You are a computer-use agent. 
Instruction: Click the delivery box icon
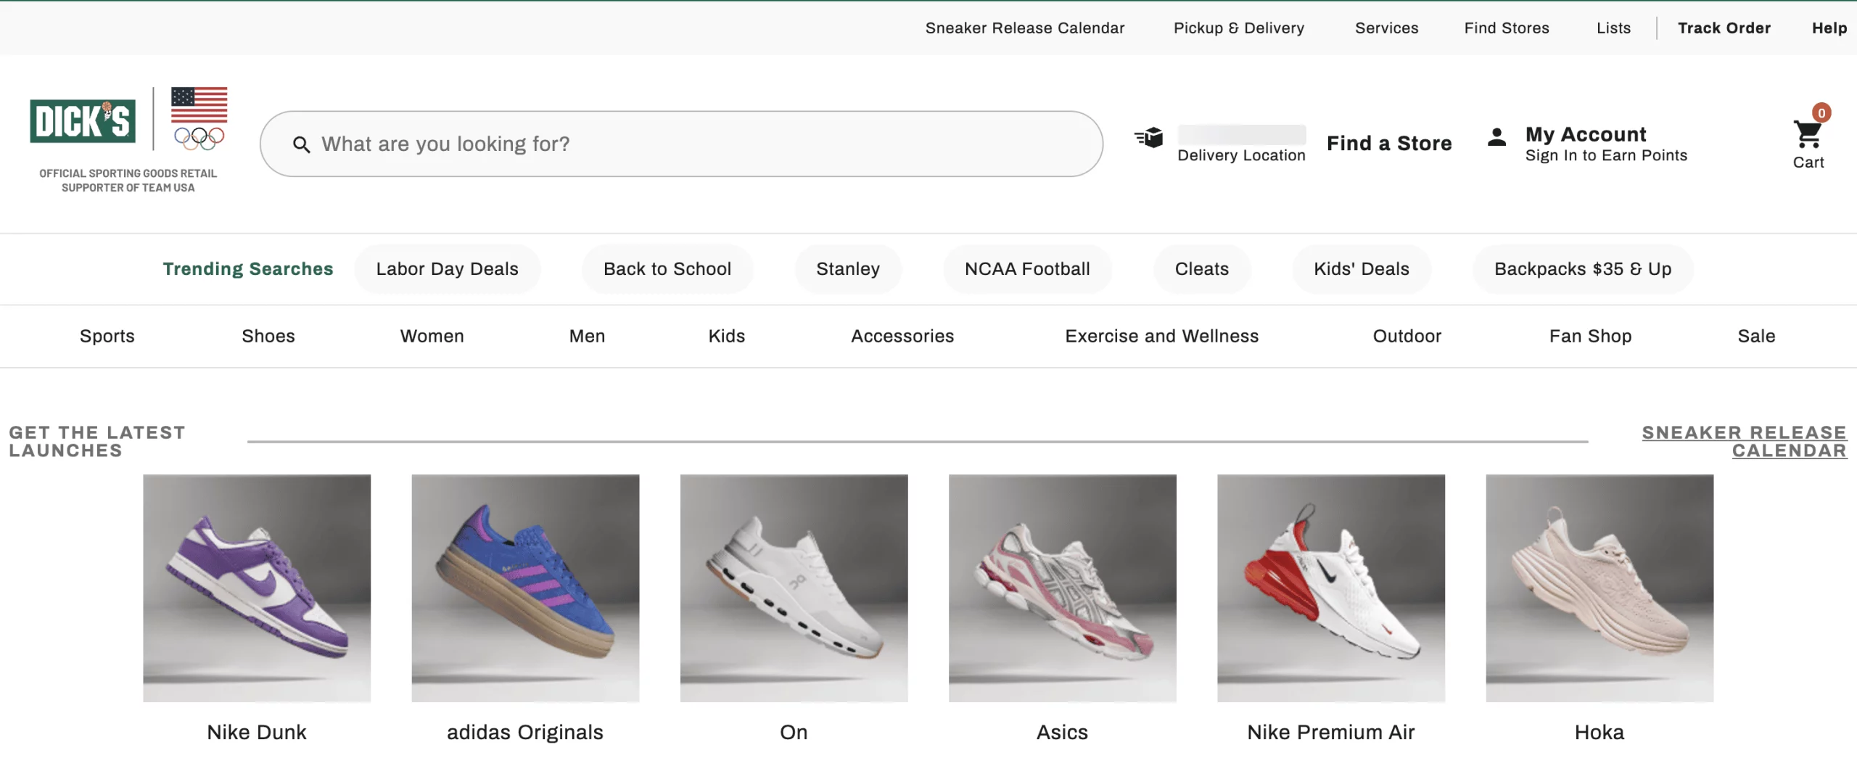point(1149,137)
